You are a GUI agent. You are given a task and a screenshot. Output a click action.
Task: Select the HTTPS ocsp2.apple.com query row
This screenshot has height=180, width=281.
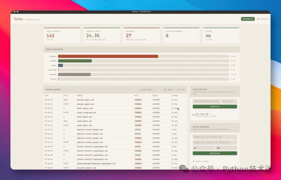tap(115, 126)
